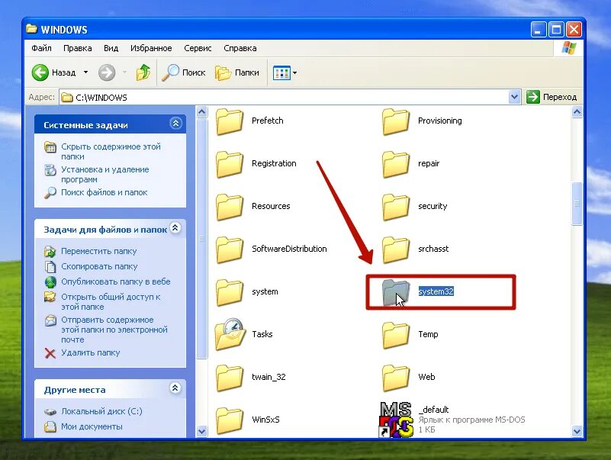Click the task pane scrollbar up arrow
Viewport: 611px width, 460px height.
coord(202,112)
